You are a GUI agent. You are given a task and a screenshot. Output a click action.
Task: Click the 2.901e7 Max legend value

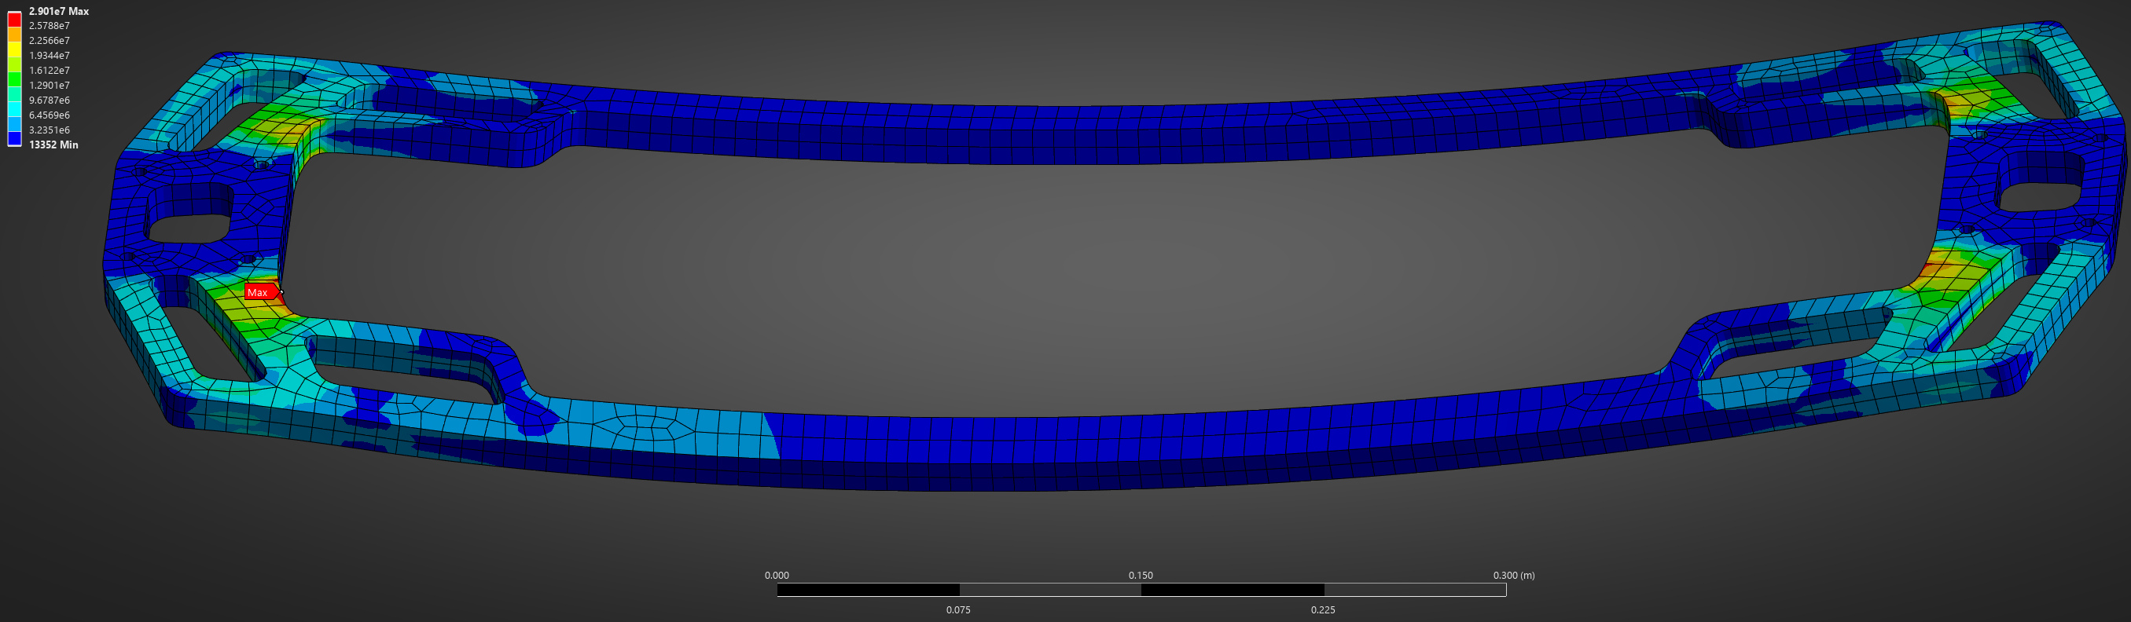pyautogui.click(x=58, y=12)
